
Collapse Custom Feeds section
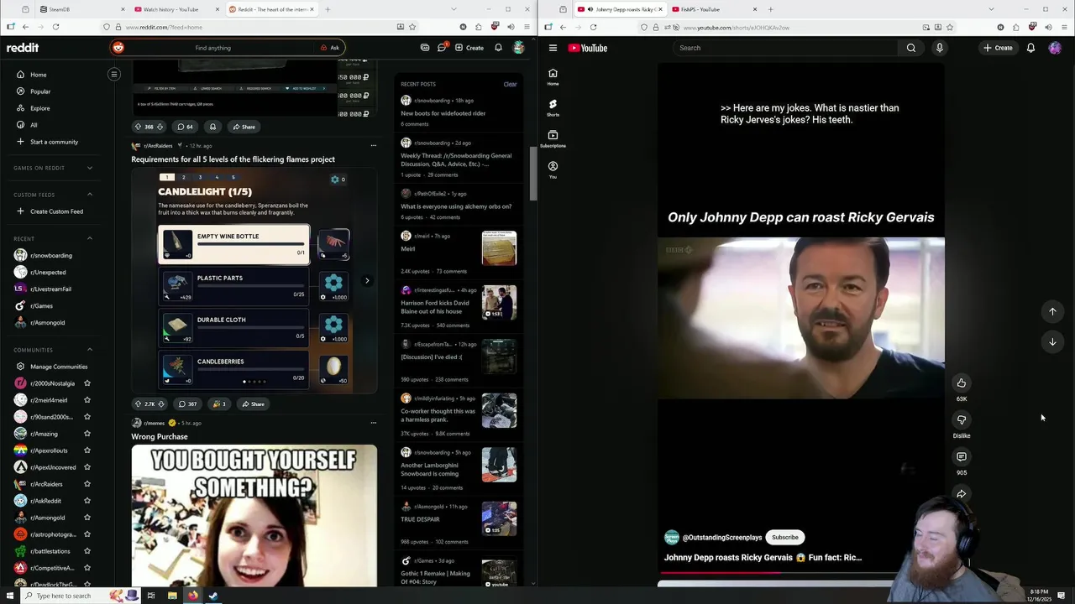(x=90, y=195)
